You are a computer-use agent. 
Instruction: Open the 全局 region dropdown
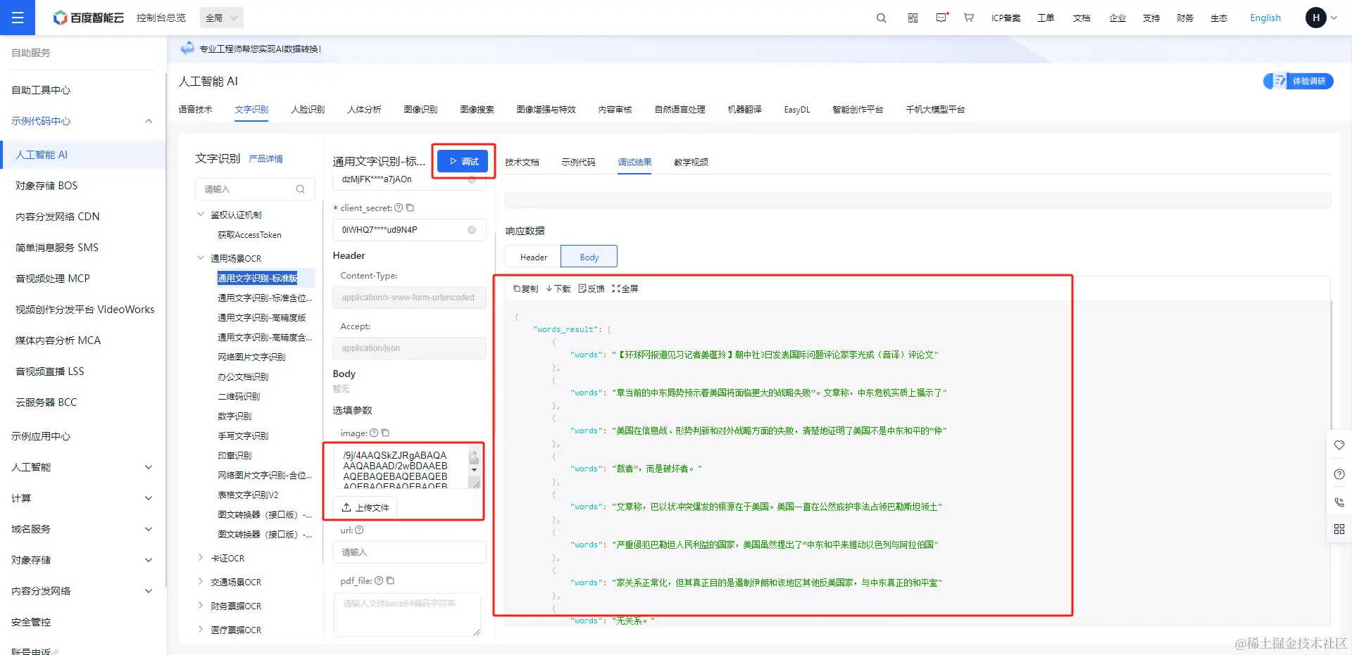(222, 18)
